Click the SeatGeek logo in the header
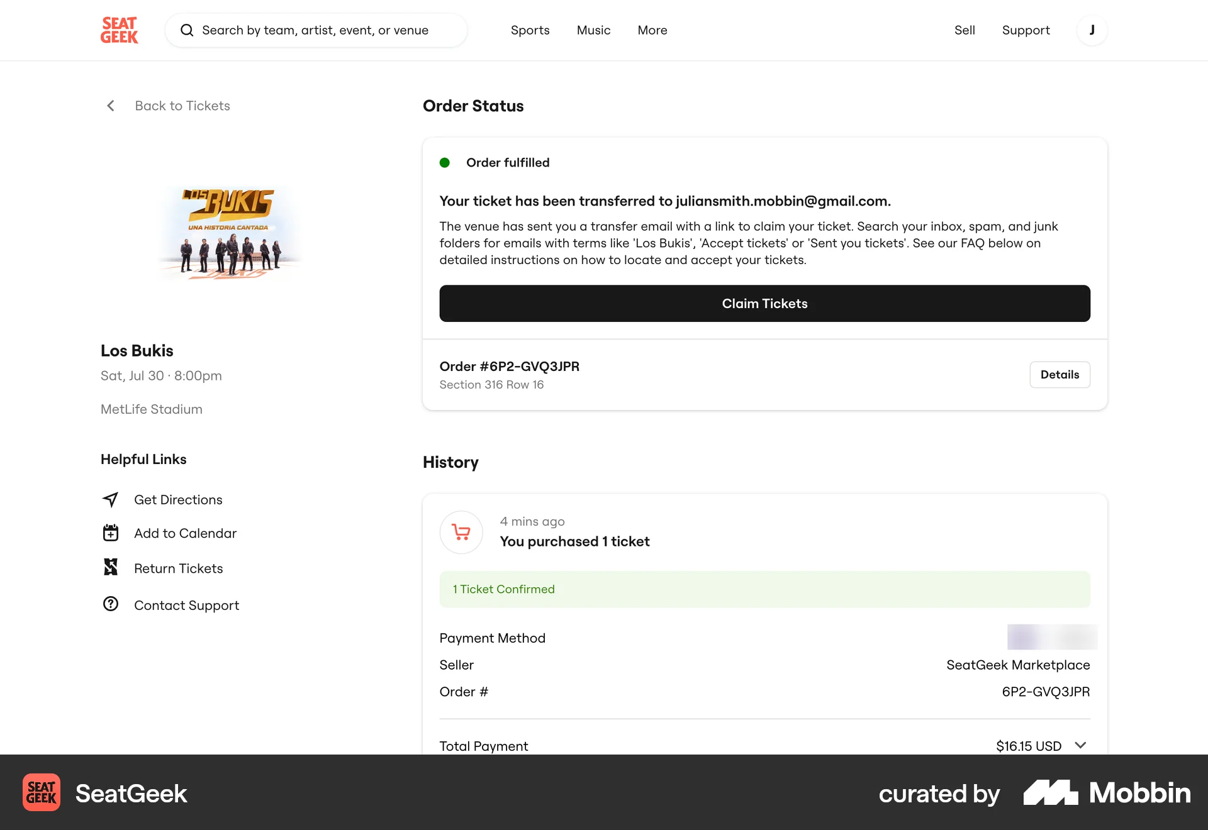1208x830 pixels. (x=119, y=30)
